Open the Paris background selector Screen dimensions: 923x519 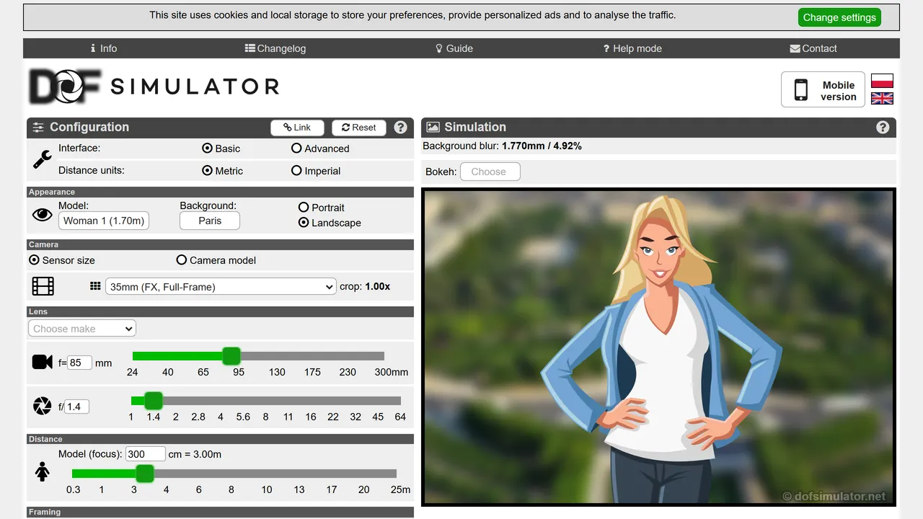pos(210,221)
